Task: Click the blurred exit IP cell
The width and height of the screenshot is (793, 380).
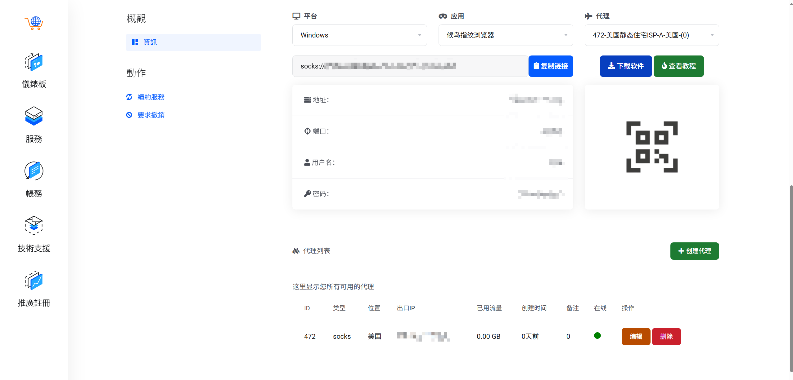Action: [x=423, y=337]
